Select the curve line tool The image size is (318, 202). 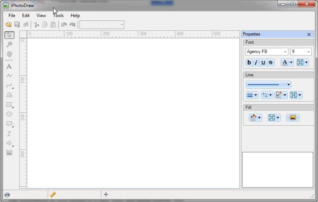(10, 85)
